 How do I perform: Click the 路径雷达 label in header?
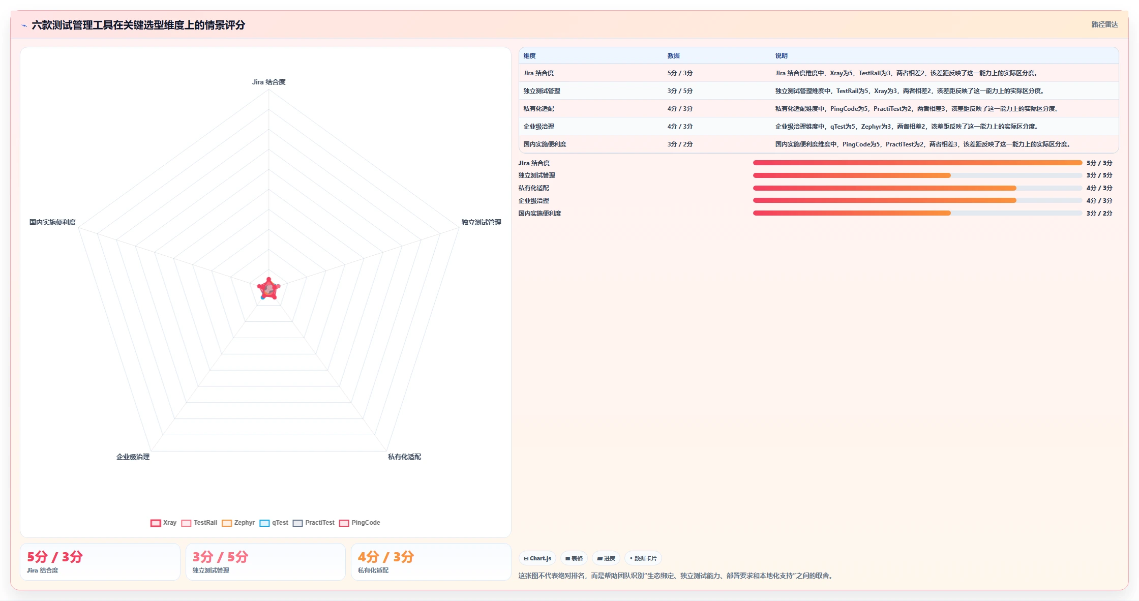(1104, 24)
